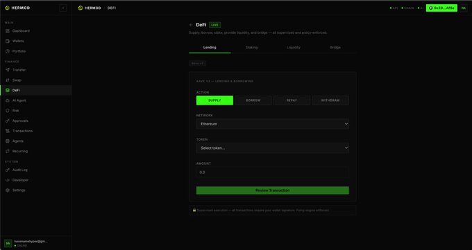Screen dimensions: 472x250
Task: Open the Agents icon in sidebar
Action: click(8, 141)
